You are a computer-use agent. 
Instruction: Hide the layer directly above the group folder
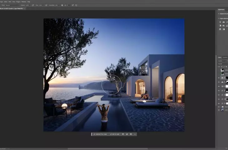point(219,103)
